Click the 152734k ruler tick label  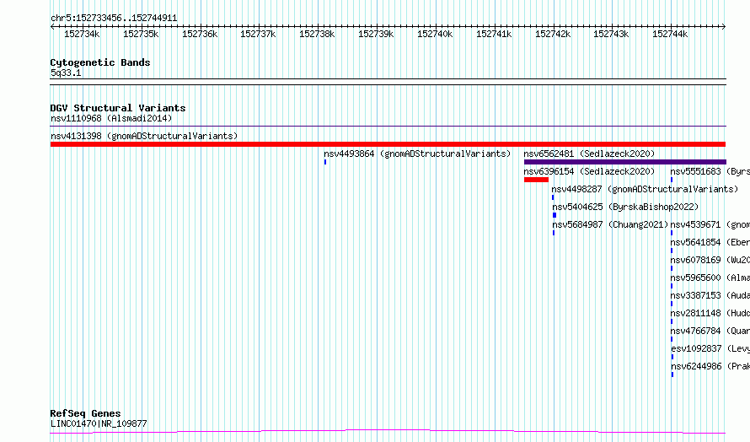click(82, 34)
